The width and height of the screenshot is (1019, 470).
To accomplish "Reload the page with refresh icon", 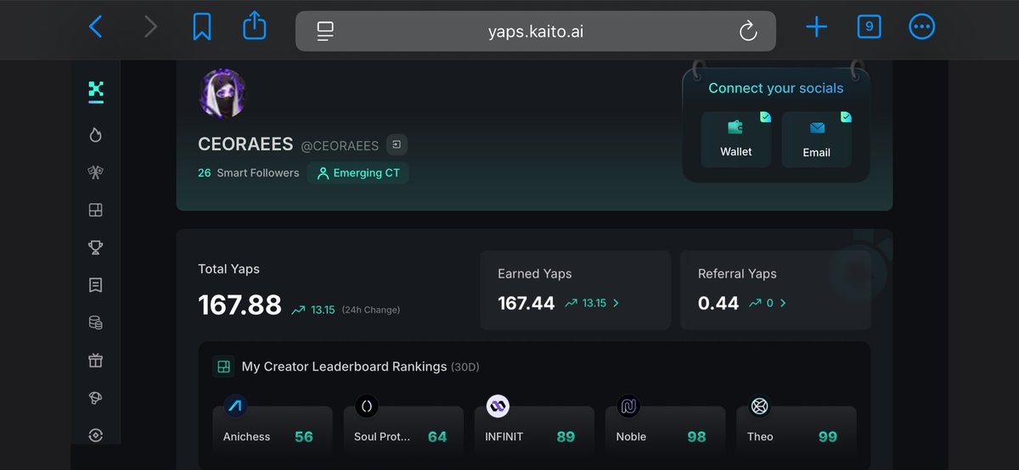I will 748,31.
